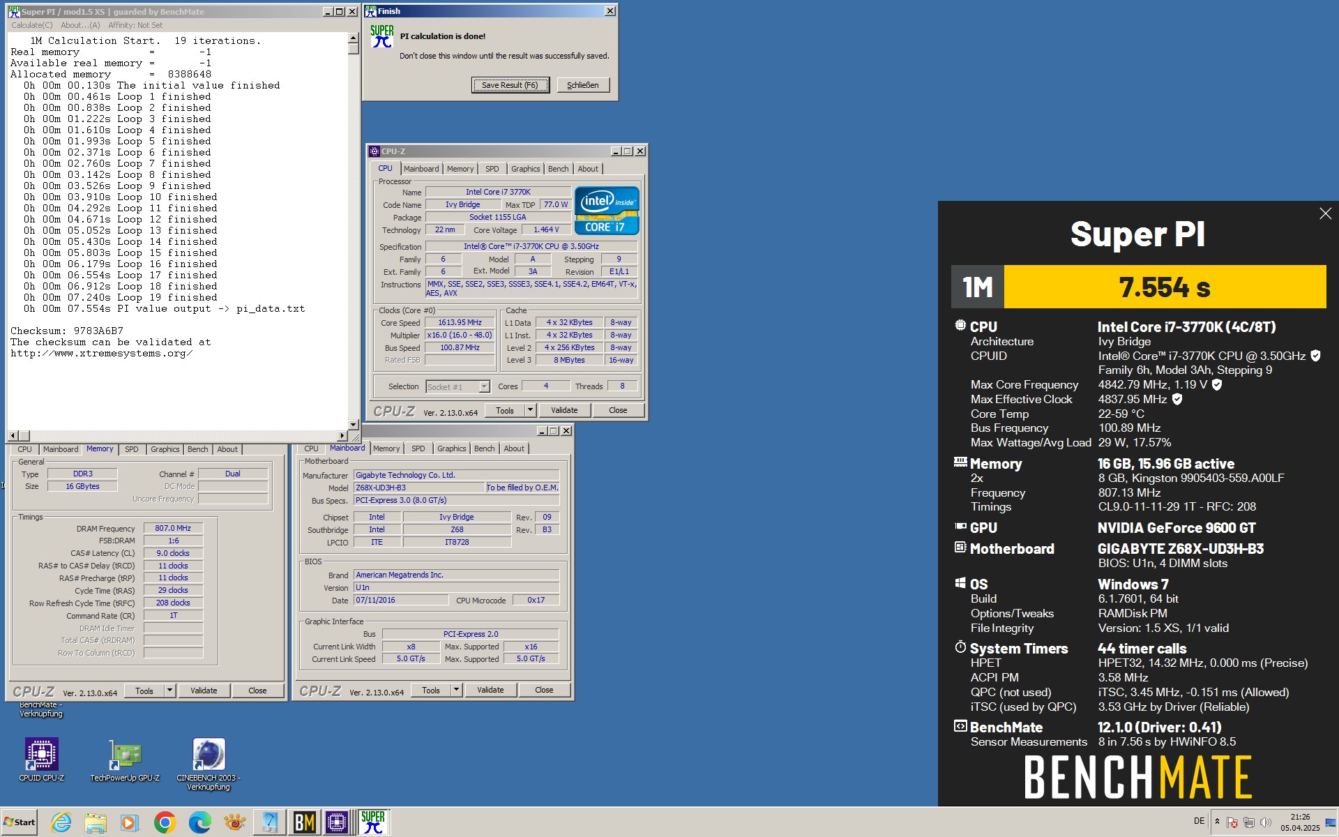Open SPD tab in CPU-Z Memory window
This screenshot has width=1339, height=837.
tap(131, 449)
